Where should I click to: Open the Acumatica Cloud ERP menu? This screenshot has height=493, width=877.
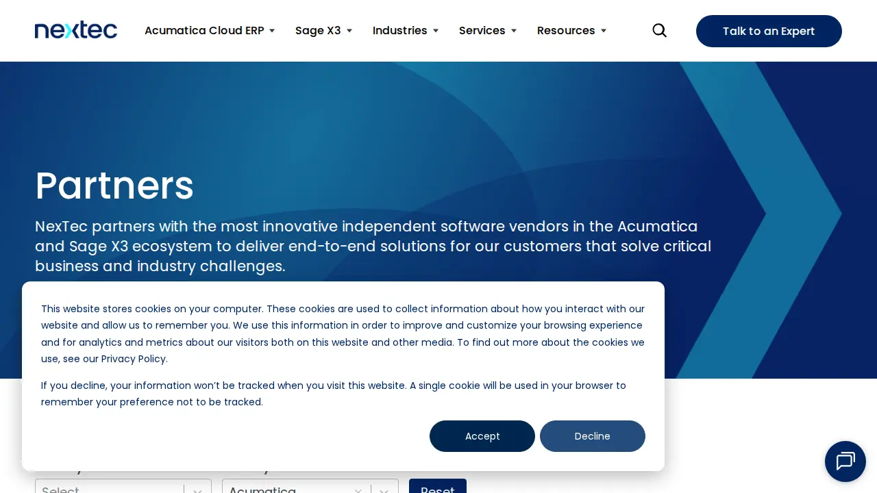pyautogui.click(x=204, y=31)
